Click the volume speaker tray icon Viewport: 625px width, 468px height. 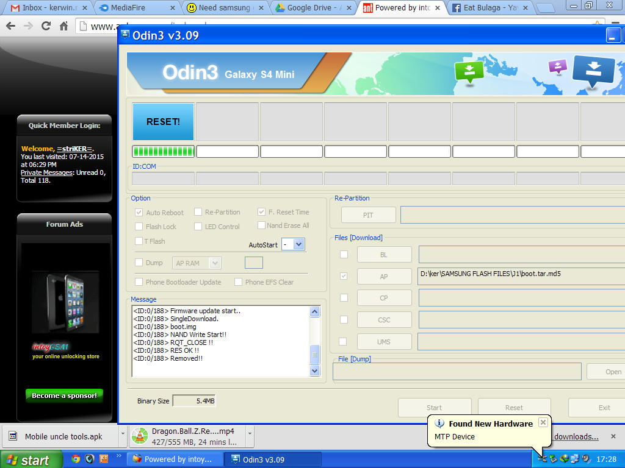pyautogui.click(x=585, y=459)
